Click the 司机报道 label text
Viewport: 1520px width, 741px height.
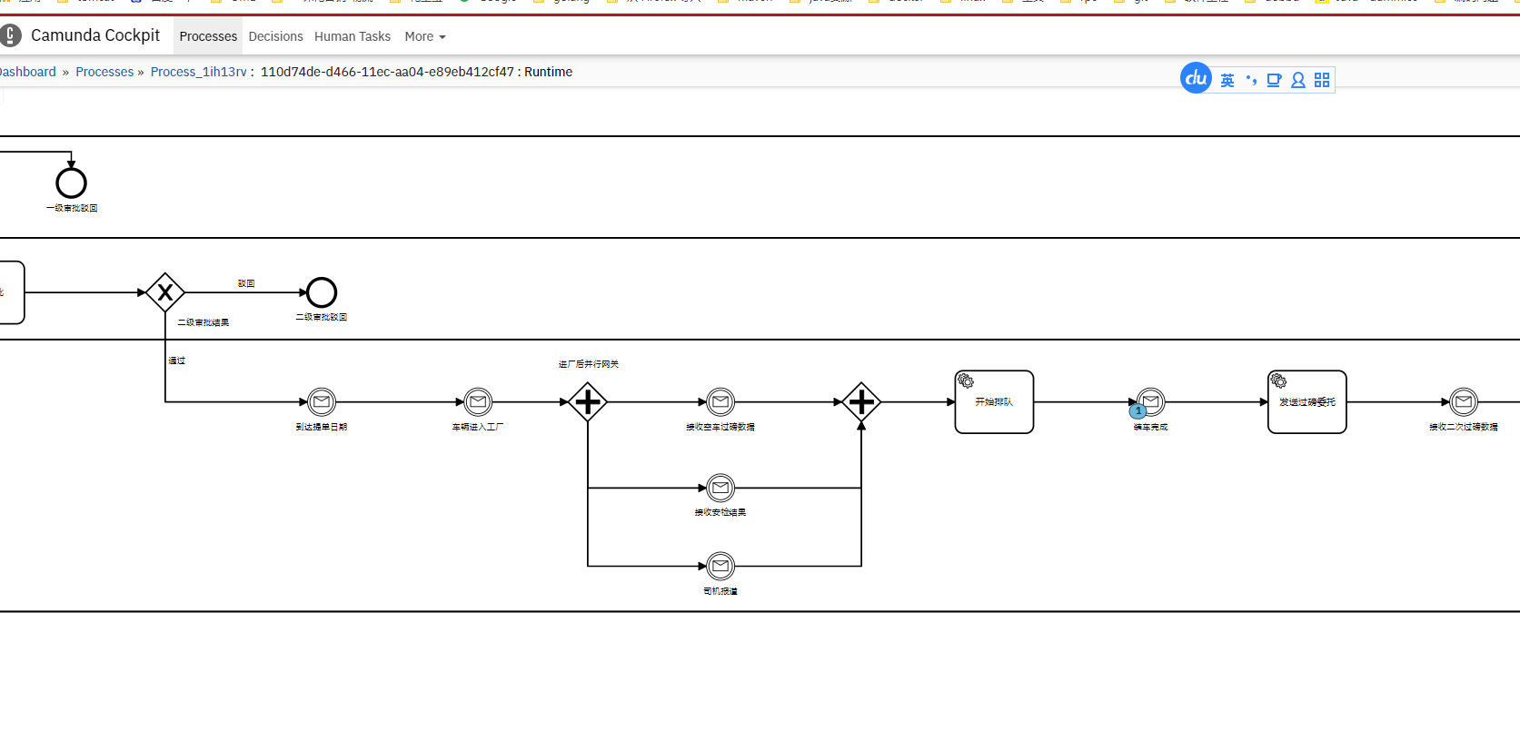[720, 591]
